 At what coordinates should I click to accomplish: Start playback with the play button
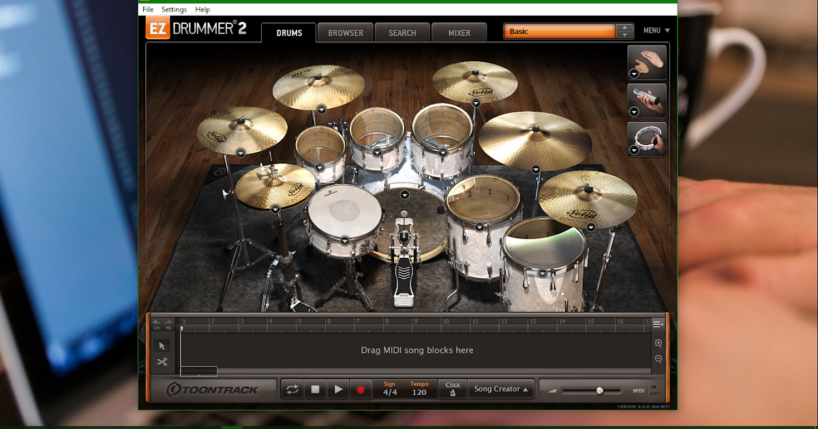pos(338,390)
